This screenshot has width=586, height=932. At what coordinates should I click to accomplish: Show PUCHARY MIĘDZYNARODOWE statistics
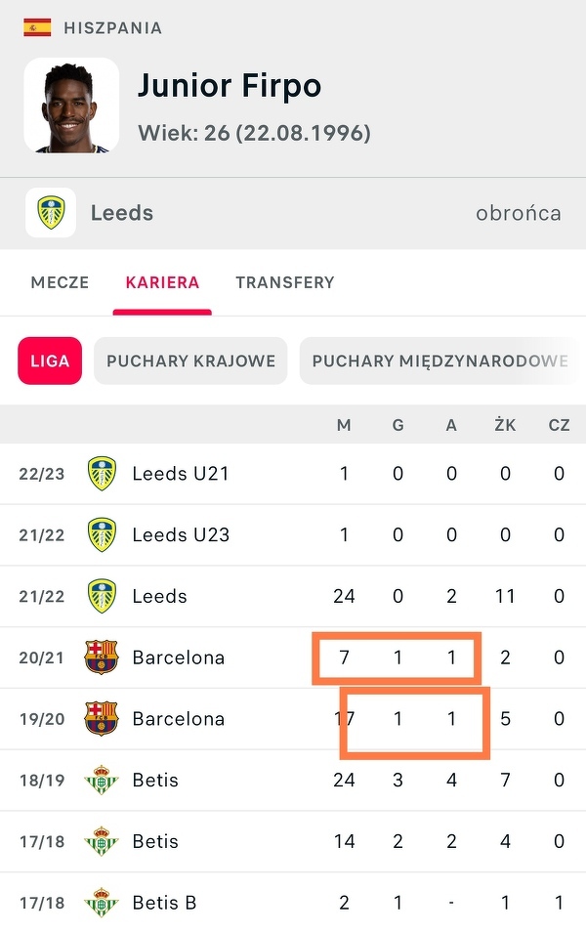[439, 360]
